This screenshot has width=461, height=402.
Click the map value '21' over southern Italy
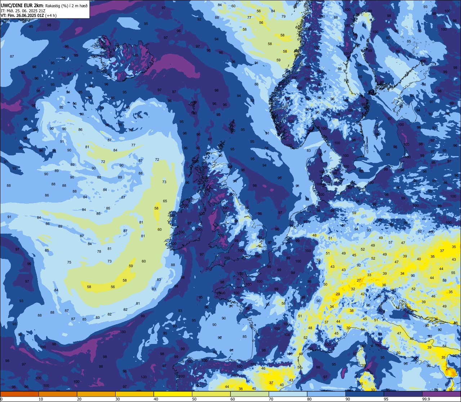[x=448, y=368]
